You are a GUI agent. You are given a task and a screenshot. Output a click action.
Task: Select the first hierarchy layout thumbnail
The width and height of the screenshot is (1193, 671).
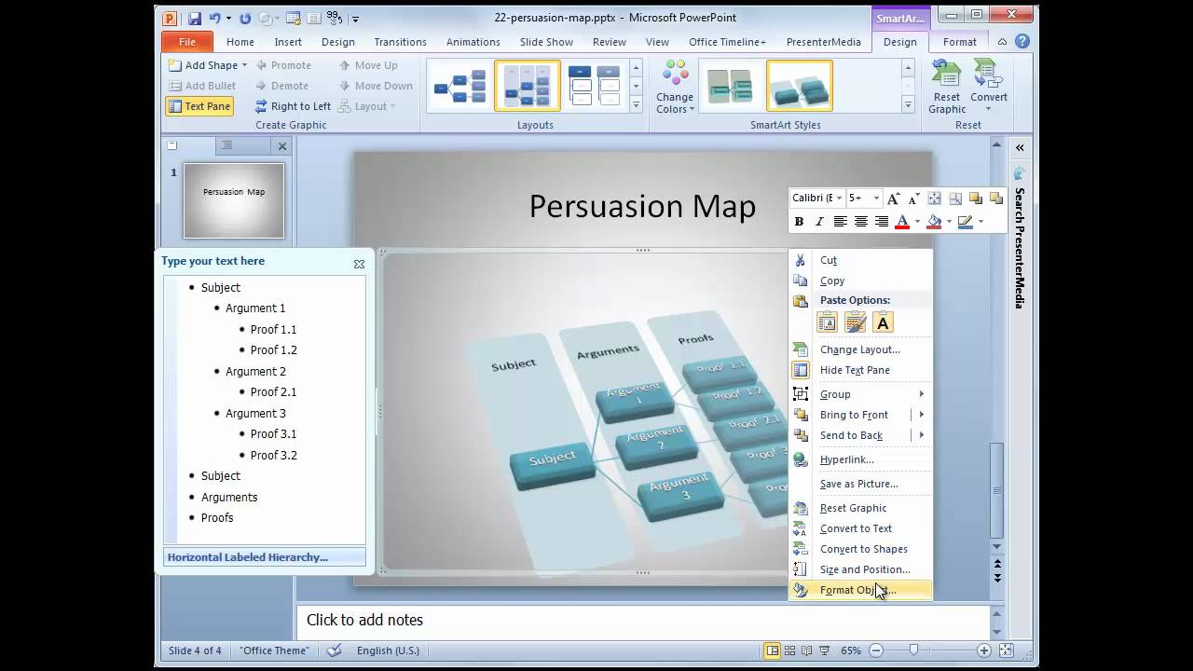[x=460, y=86]
